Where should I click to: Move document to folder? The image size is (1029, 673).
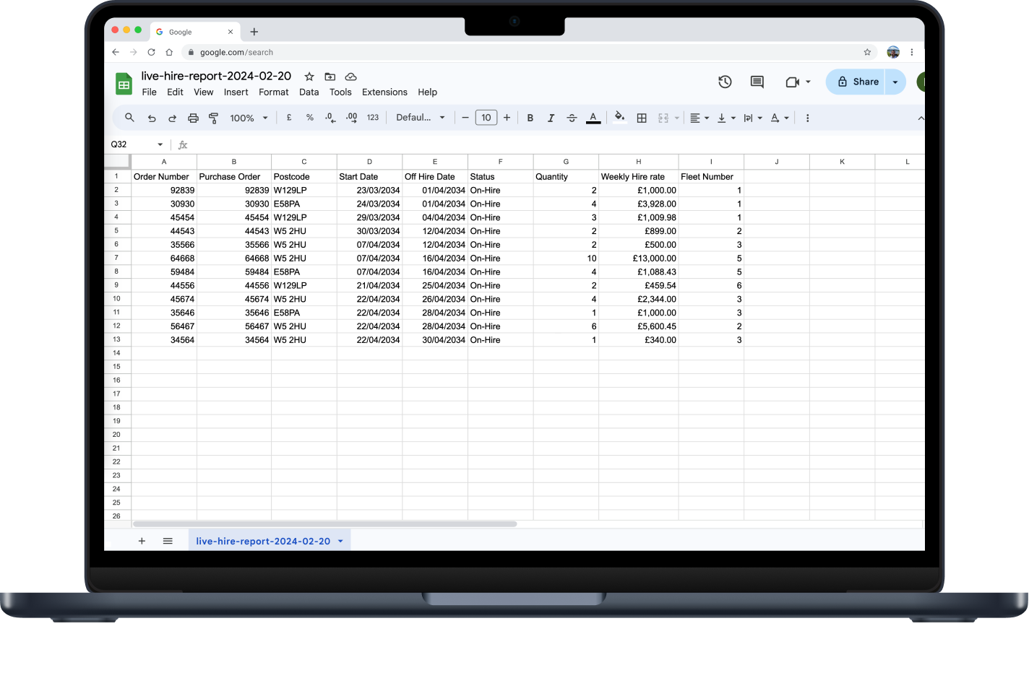[x=330, y=77]
